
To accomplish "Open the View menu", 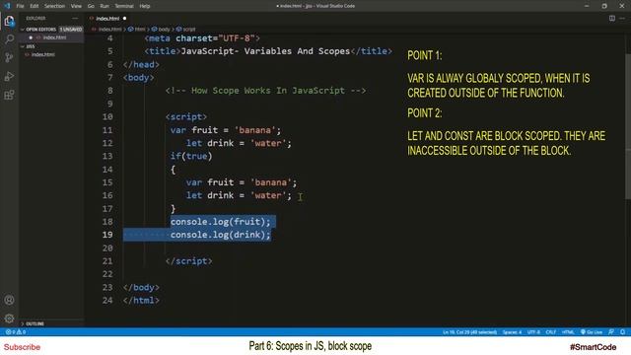I will 76,6.
